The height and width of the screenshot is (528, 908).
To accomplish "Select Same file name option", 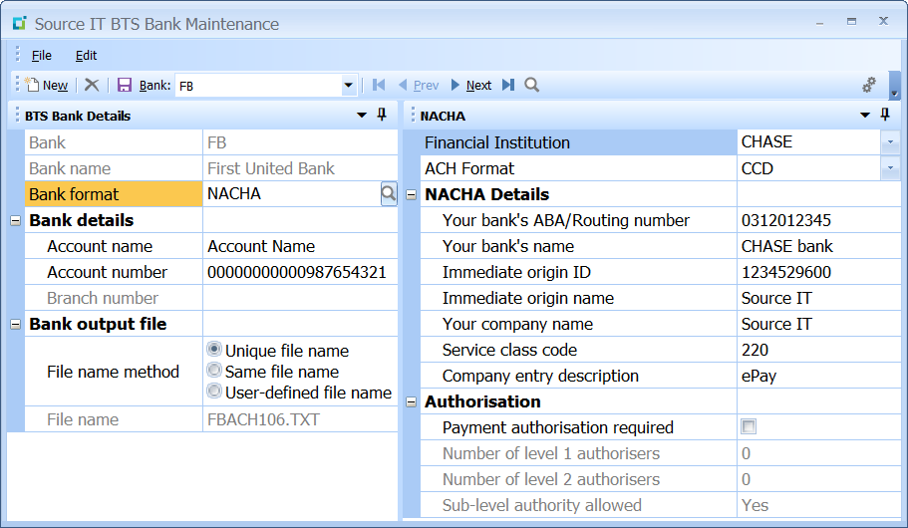I will tap(214, 371).
